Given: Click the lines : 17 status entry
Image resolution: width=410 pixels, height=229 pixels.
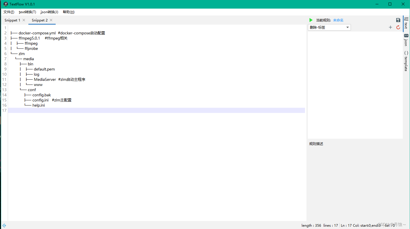Looking at the screenshot, I should click(331, 226).
